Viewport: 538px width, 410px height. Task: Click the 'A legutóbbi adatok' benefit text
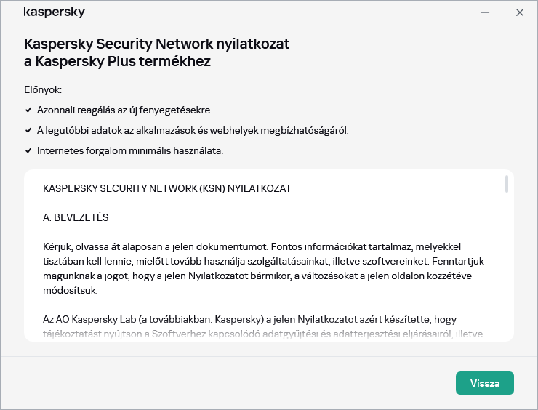[x=193, y=131]
